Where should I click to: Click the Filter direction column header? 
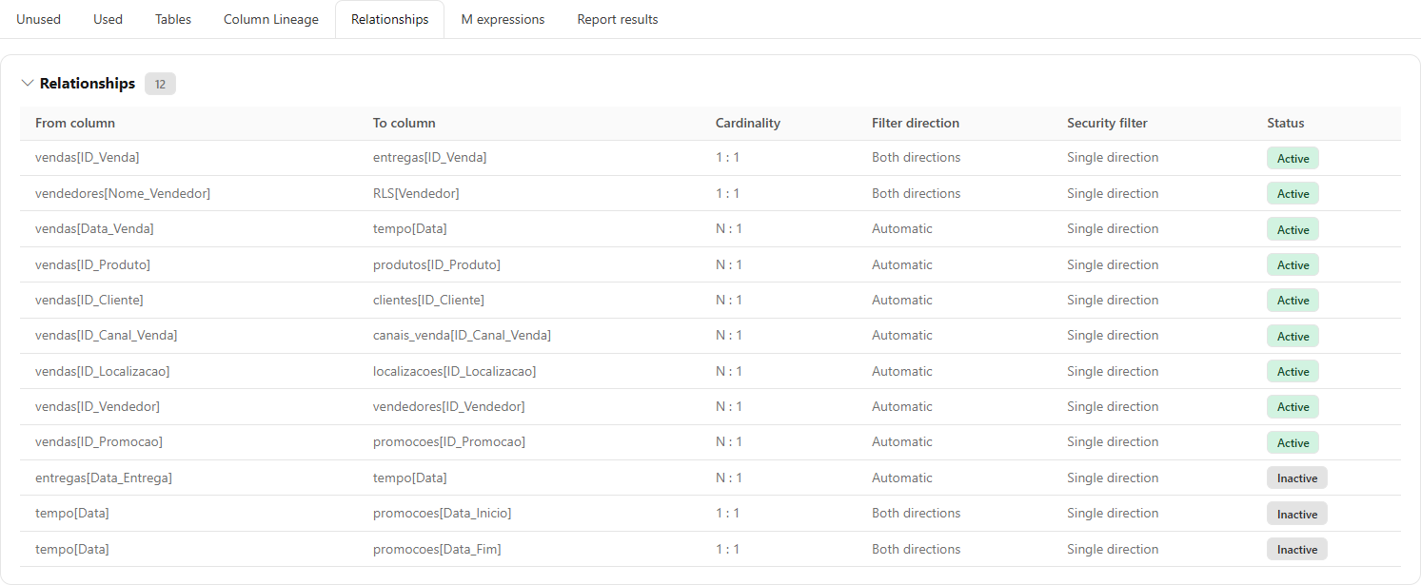click(916, 123)
